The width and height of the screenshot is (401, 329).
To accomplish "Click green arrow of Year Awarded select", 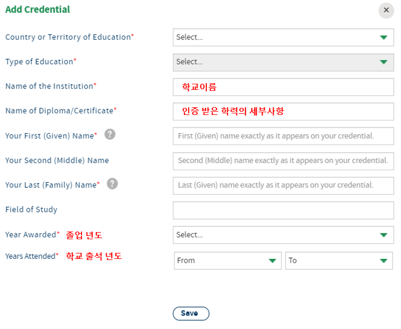I will (x=383, y=235).
